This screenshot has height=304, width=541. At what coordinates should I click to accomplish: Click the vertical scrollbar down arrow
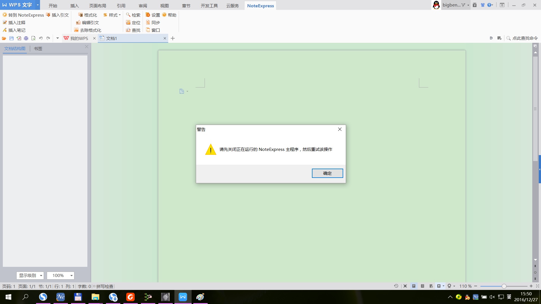pyautogui.click(x=535, y=260)
